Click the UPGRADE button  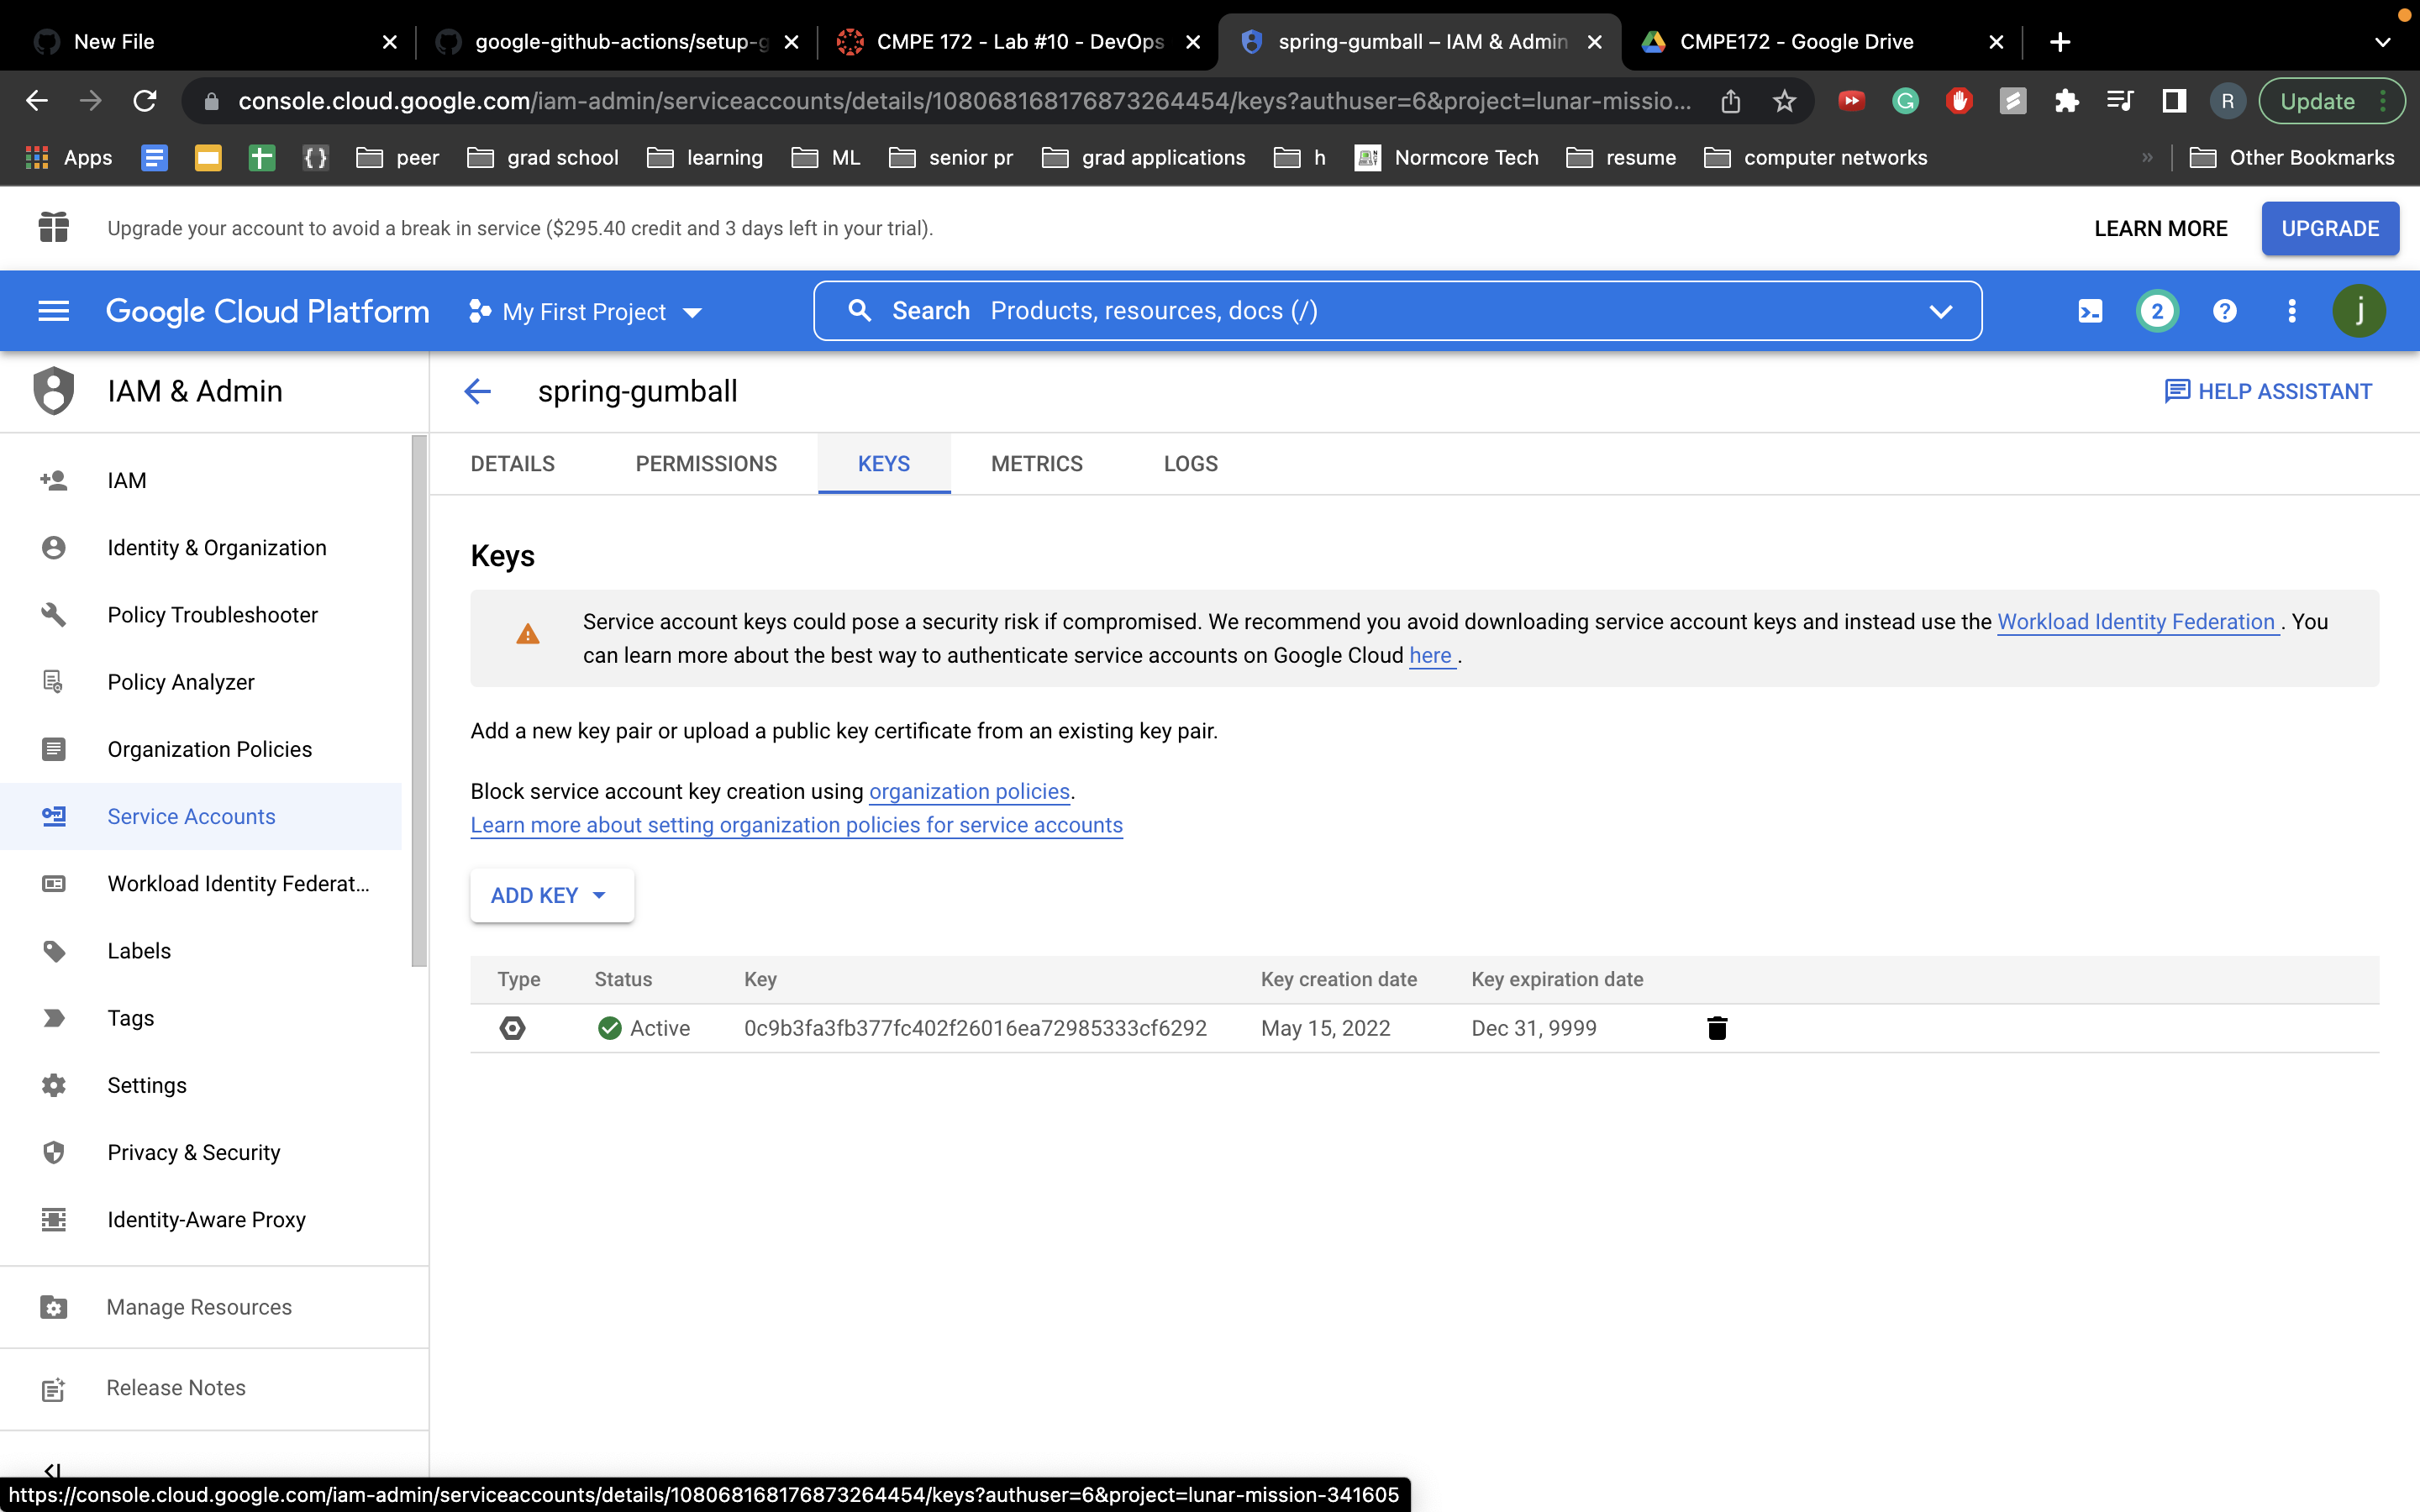coord(2329,228)
